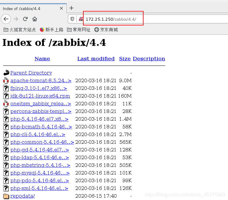Screen dimensions: 228x200
Task: Download the php-gd-5.4.16-46.el7 package
Action: pyautogui.click(x=40, y=150)
